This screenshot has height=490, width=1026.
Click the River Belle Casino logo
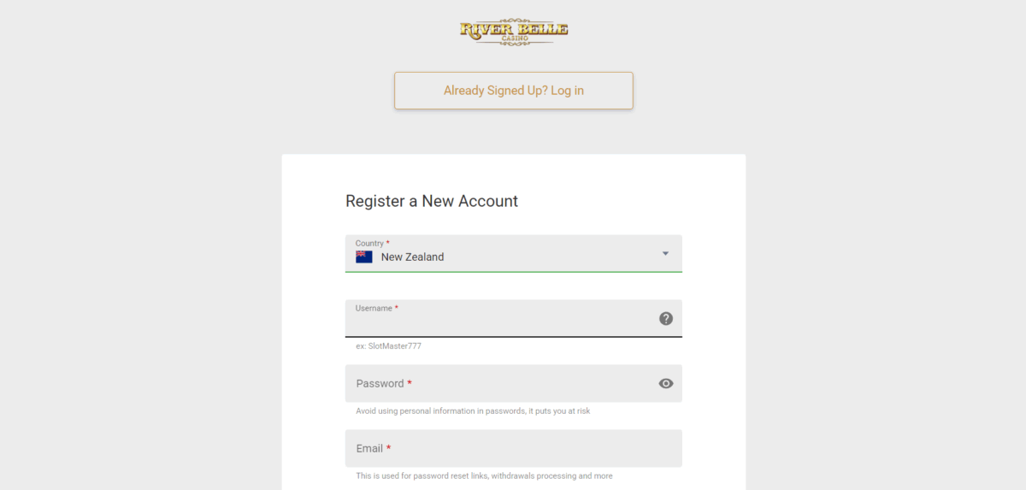pyautogui.click(x=514, y=32)
